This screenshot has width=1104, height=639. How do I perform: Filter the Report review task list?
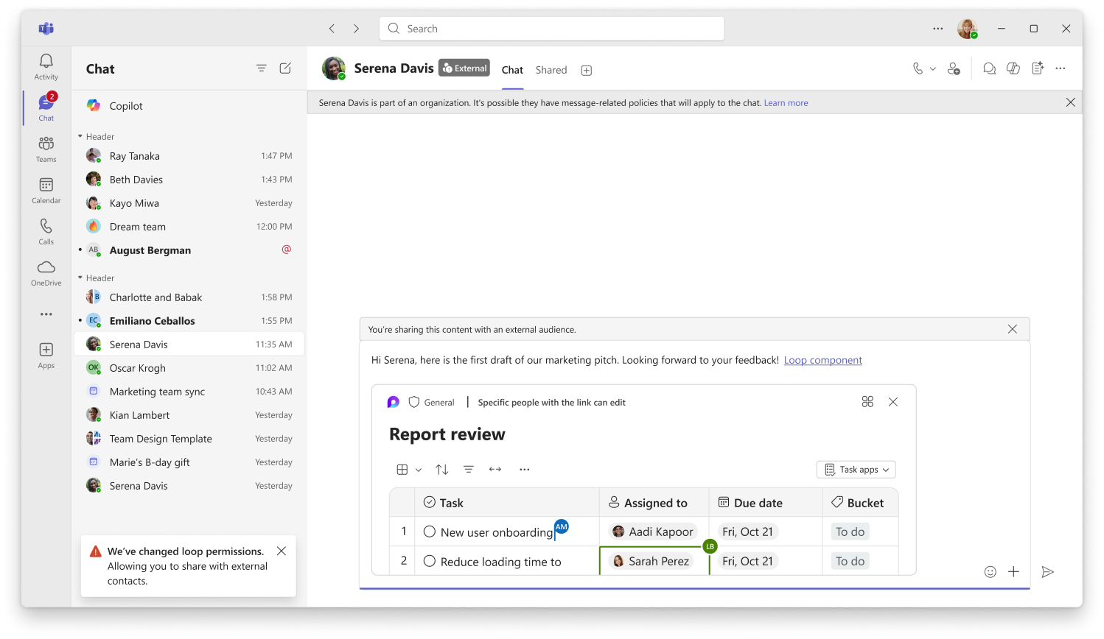click(469, 469)
